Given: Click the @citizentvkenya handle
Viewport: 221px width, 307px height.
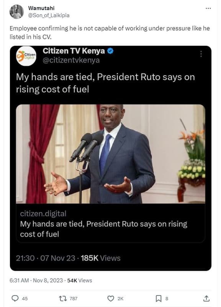Looking at the screenshot, I should [x=71, y=60].
